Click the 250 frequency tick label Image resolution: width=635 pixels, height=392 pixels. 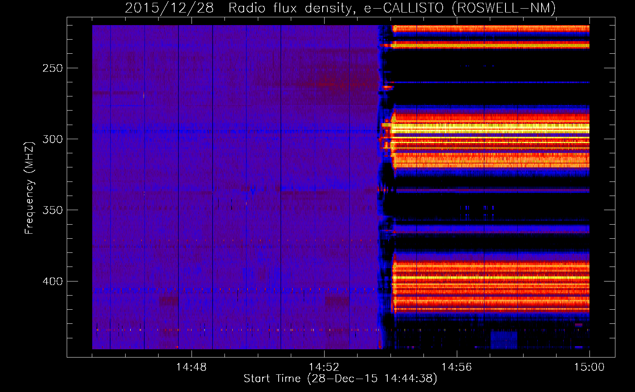(x=52, y=68)
